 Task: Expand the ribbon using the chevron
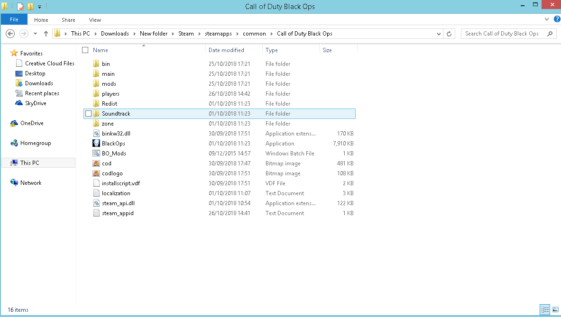coord(547,19)
